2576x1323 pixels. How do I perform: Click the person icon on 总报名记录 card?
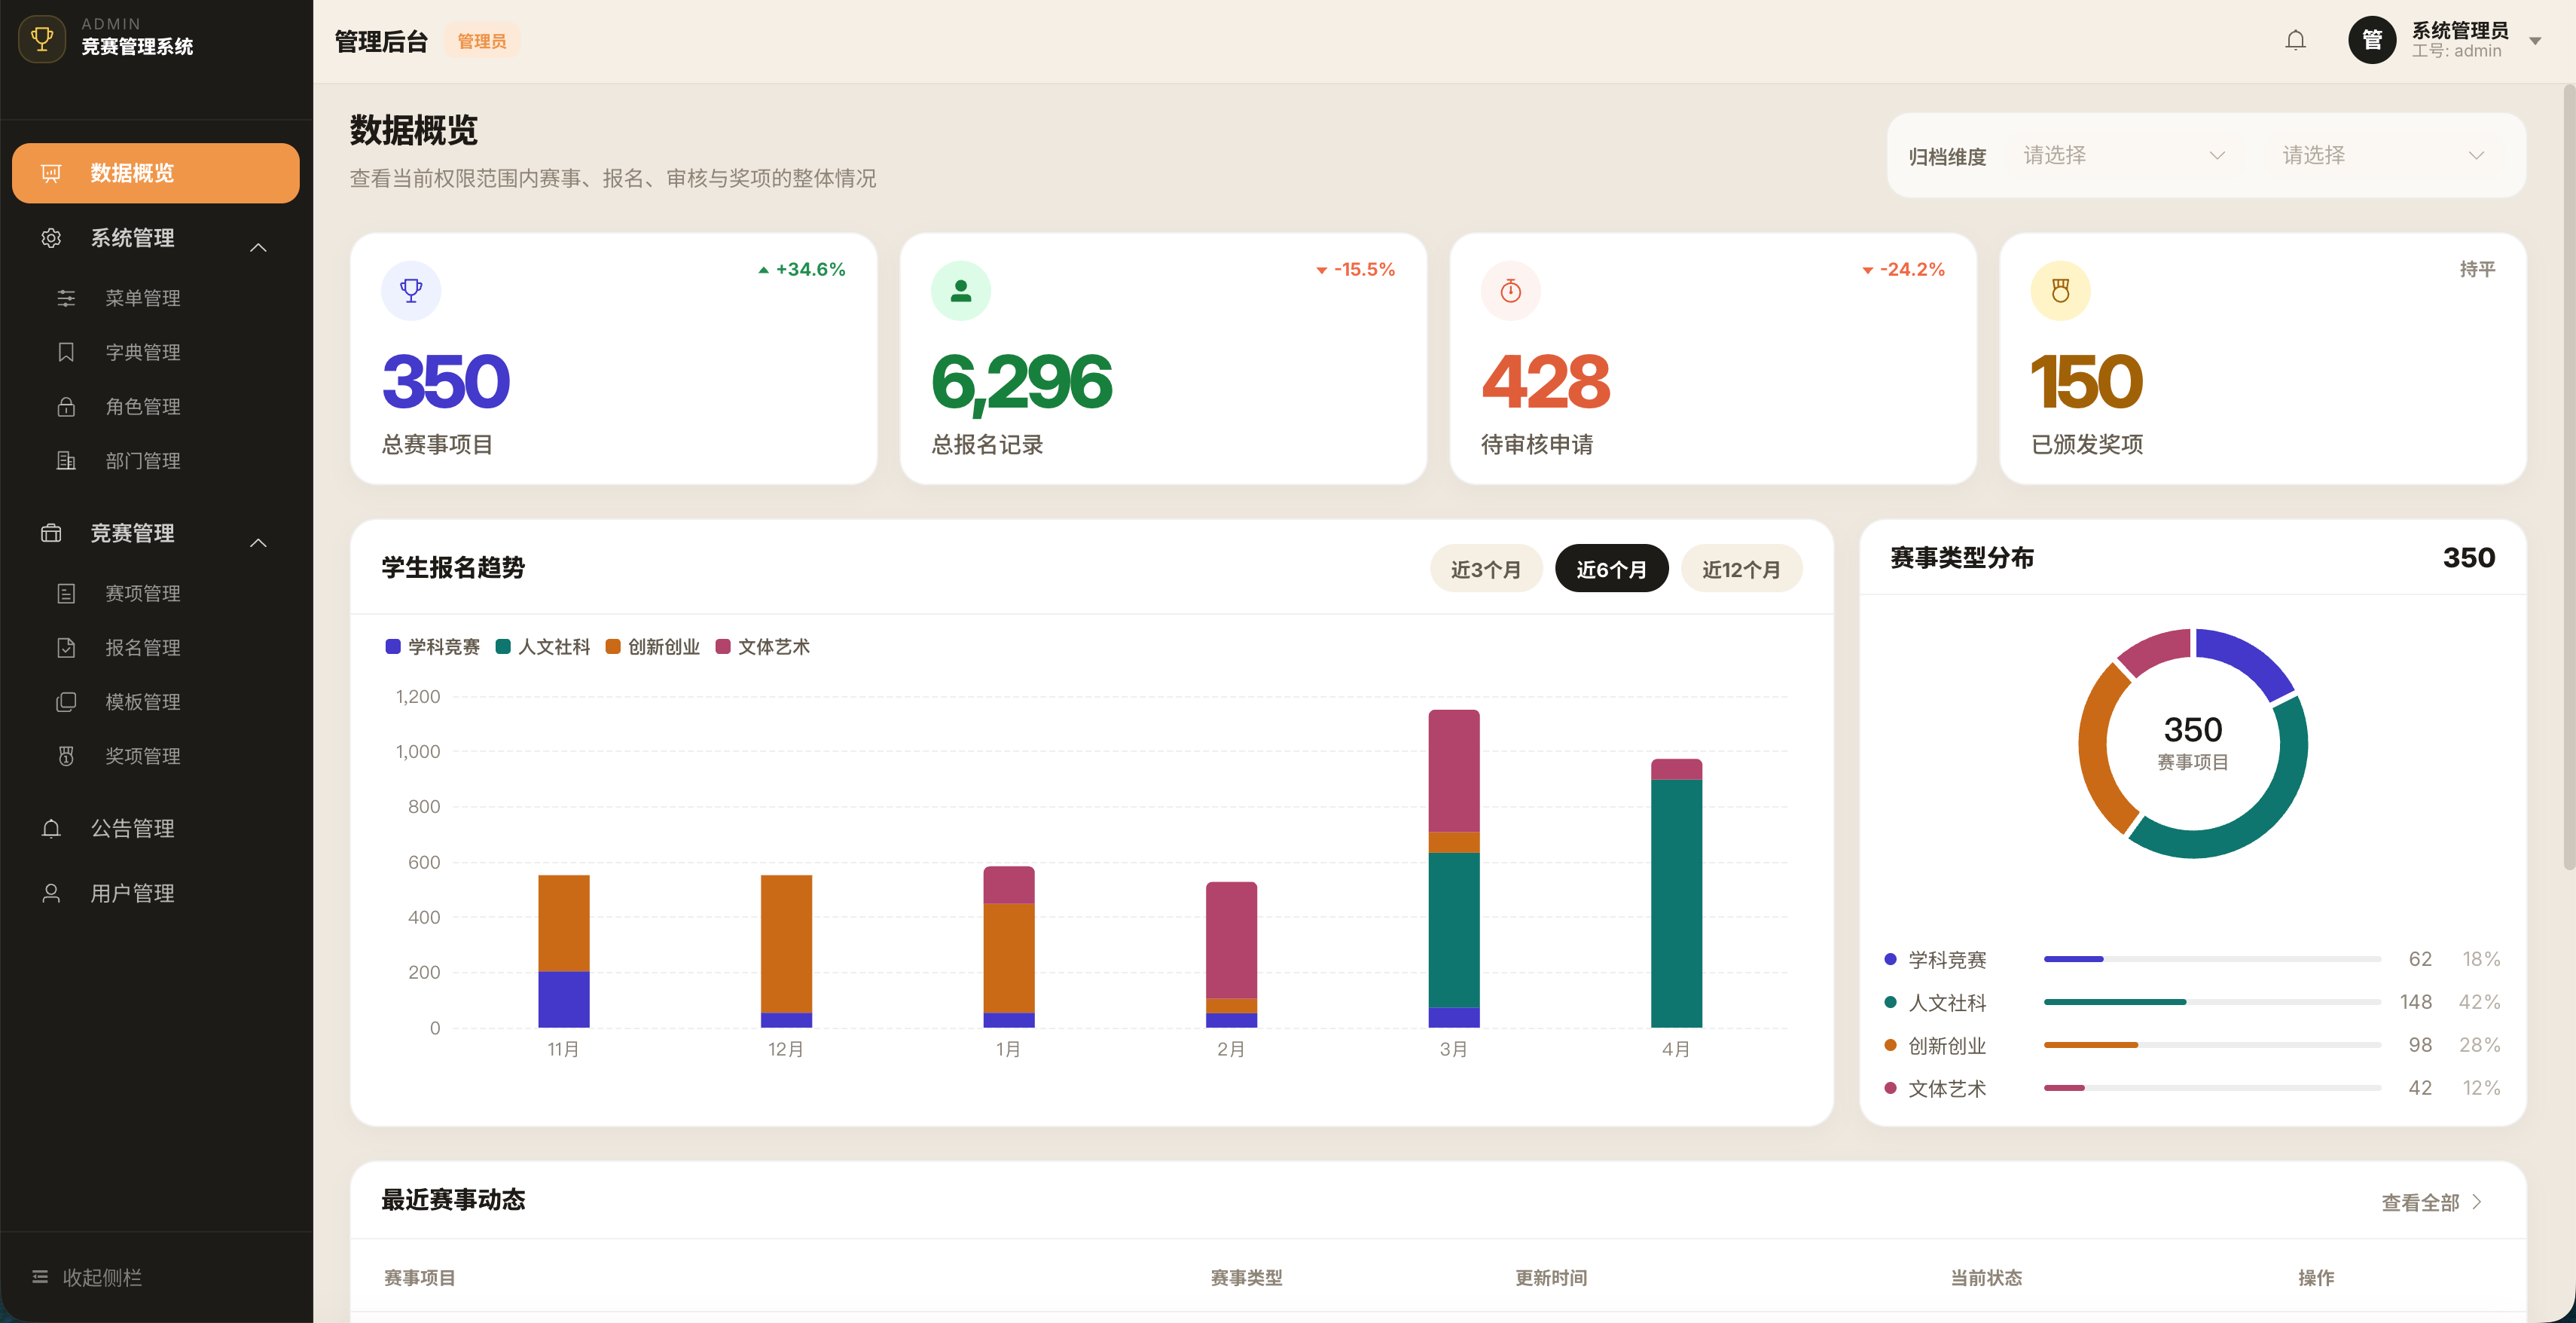(x=961, y=291)
